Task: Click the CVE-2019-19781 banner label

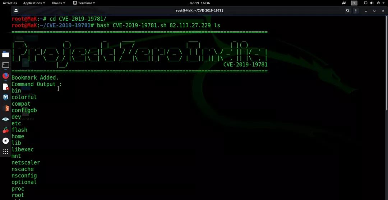Action: [245, 65]
